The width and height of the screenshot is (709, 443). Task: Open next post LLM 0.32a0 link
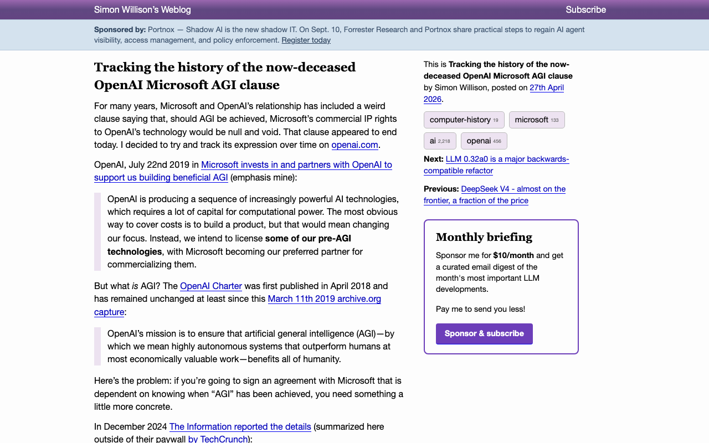tap(496, 164)
